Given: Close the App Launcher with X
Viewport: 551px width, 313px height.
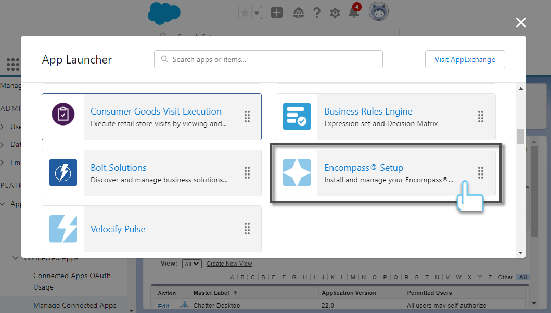Looking at the screenshot, I should tap(521, 22).
